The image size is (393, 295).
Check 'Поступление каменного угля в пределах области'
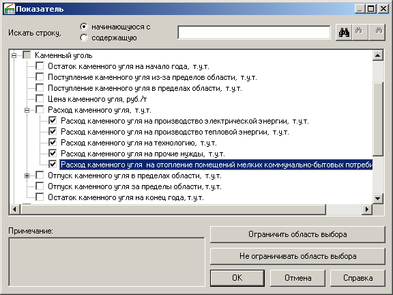(40, 88)
